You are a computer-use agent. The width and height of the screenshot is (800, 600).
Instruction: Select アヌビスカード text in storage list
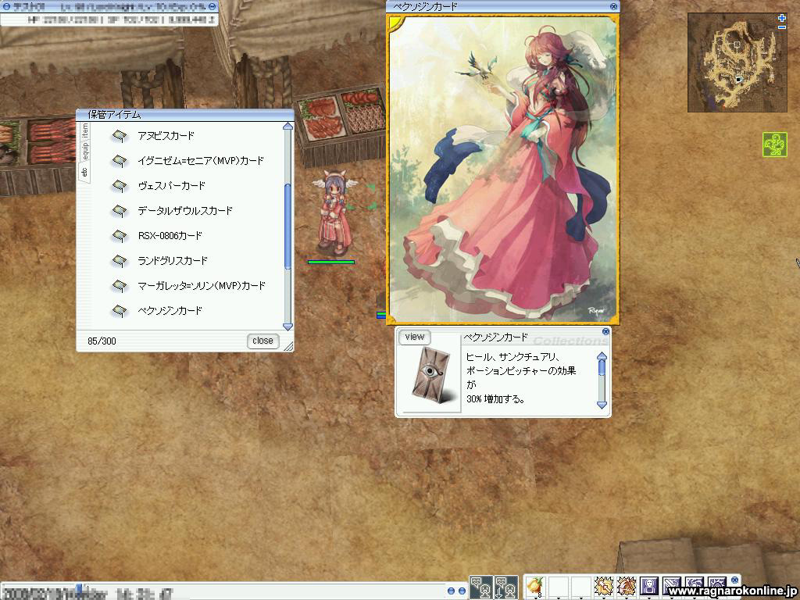coord(166,136)
